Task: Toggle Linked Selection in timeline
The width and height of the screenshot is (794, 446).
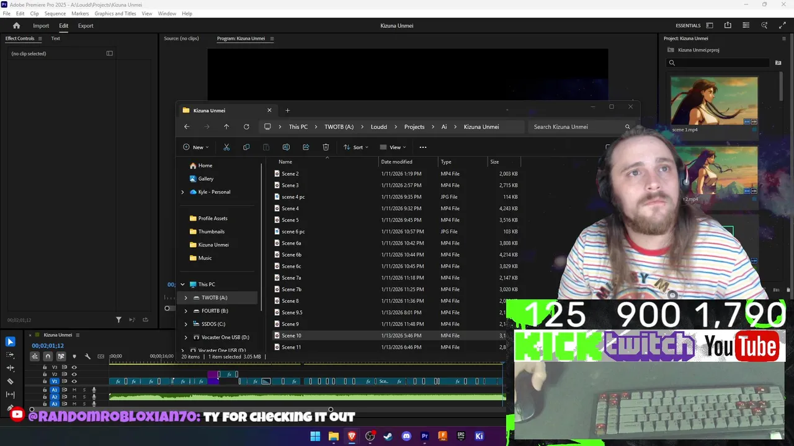Action: 61,356
